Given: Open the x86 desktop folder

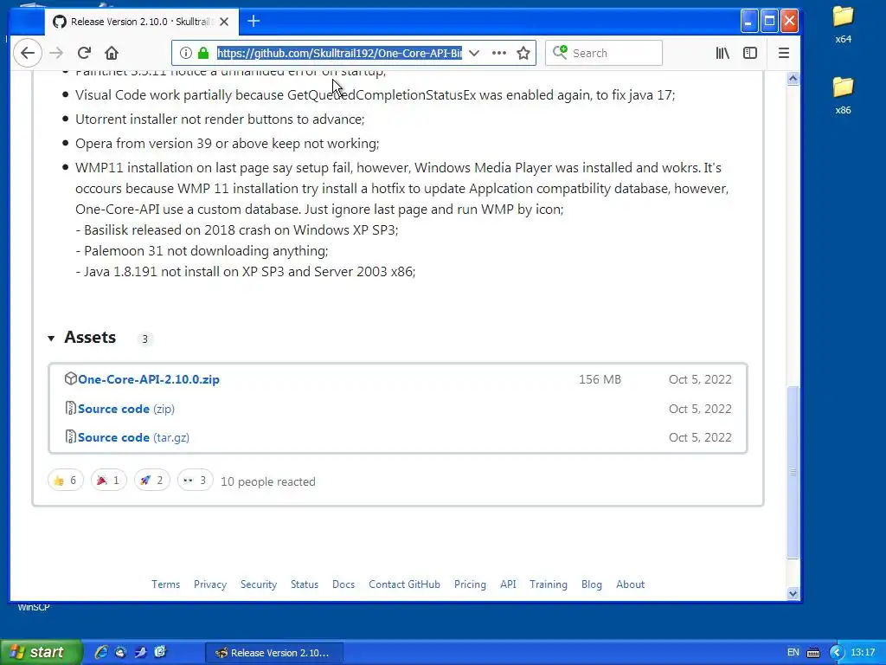Looking at the screenshot, I should point(843,95).
